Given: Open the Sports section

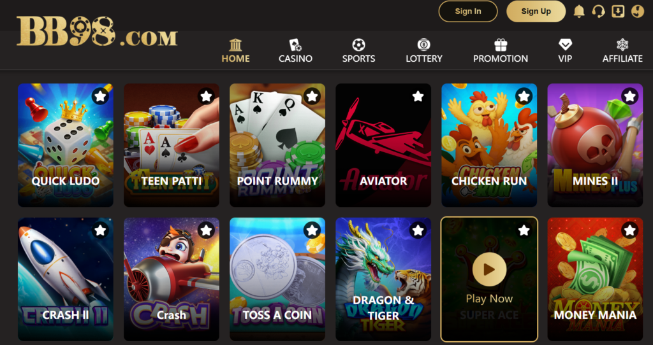Looking at the screenshot, I should pos(358,51).
